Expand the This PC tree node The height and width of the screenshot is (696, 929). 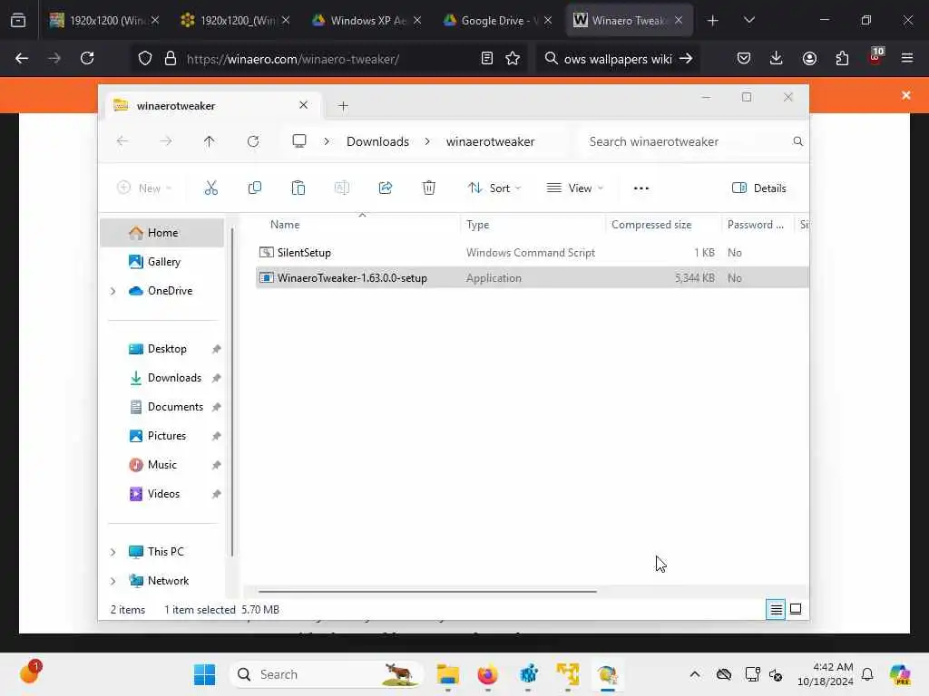click(x=112, y=552)
